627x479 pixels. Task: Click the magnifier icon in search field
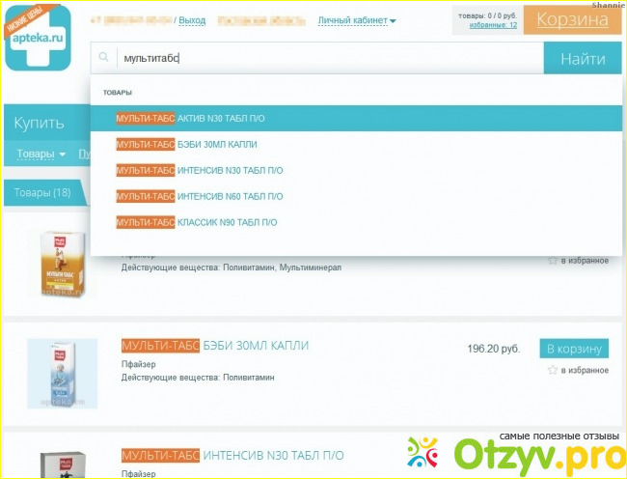coord(104,58)
